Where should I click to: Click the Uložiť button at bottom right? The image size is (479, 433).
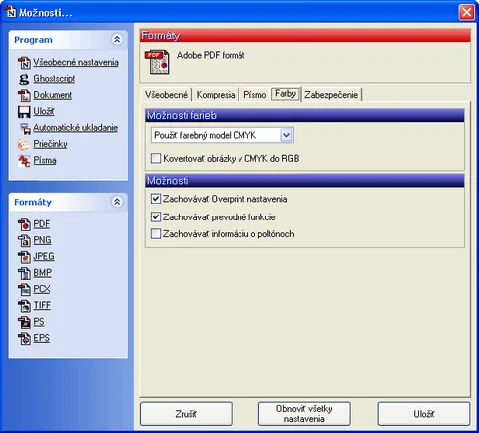tap(424, 414)
